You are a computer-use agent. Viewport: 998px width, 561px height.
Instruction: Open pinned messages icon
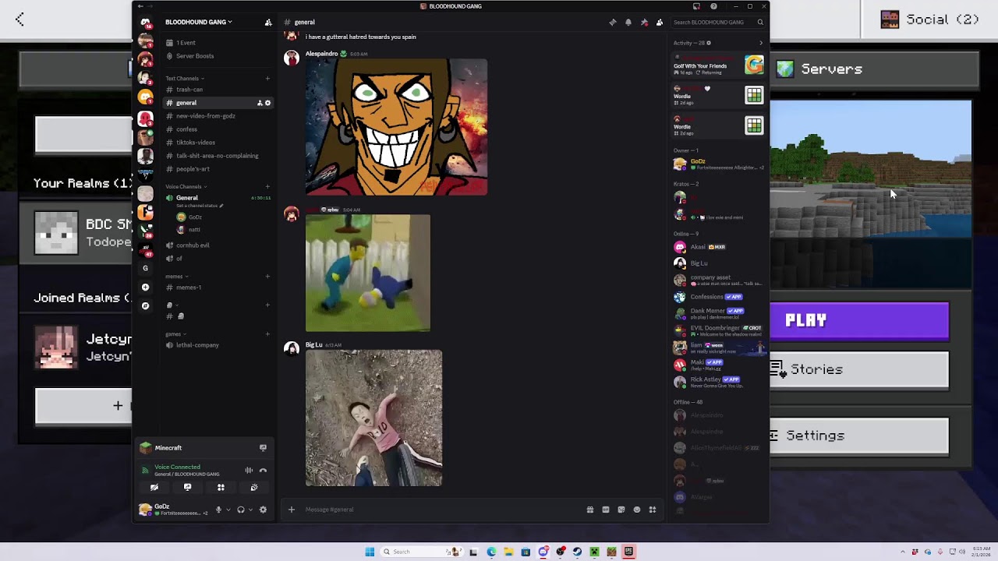click(x=644, y=23)
